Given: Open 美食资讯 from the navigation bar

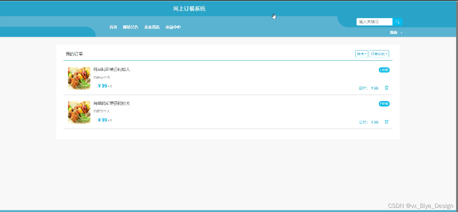Looking at the screenshot, I should pos(152,27).
